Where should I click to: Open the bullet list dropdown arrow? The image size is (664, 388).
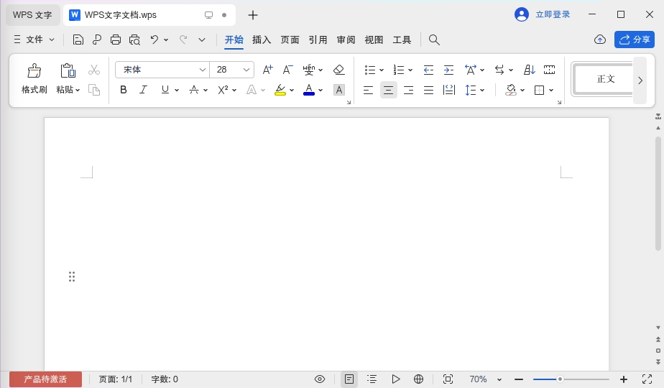[382, 70]
